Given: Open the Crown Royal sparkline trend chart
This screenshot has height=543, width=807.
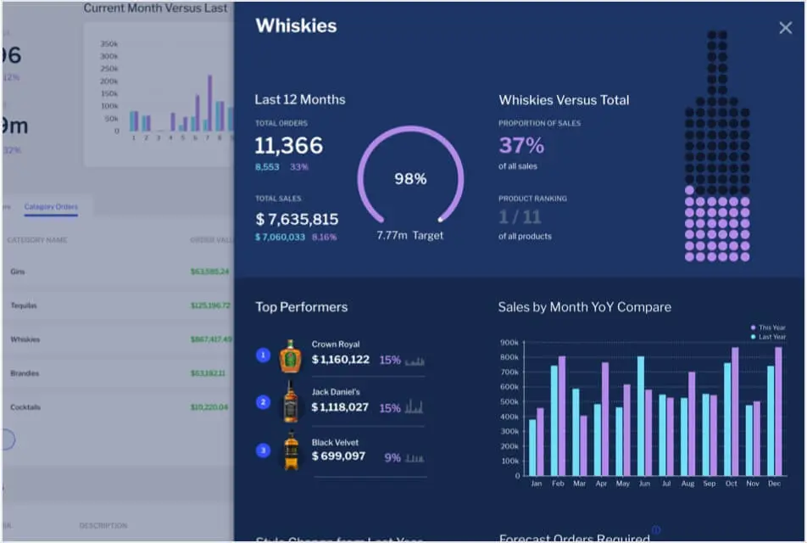Looking at the screenshot, I should click(x=415, y=361).
